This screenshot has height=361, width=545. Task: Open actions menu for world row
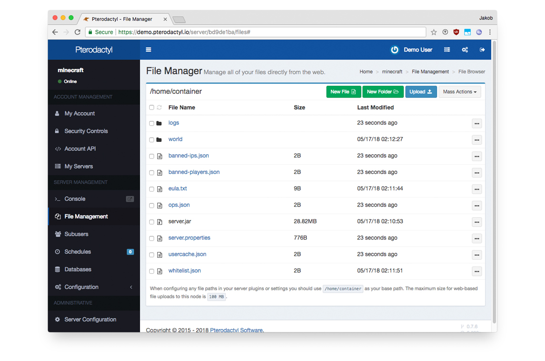[x=476, y=140]
